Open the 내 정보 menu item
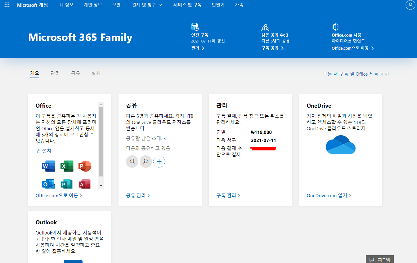417x263 pixels. click(66, 5)
